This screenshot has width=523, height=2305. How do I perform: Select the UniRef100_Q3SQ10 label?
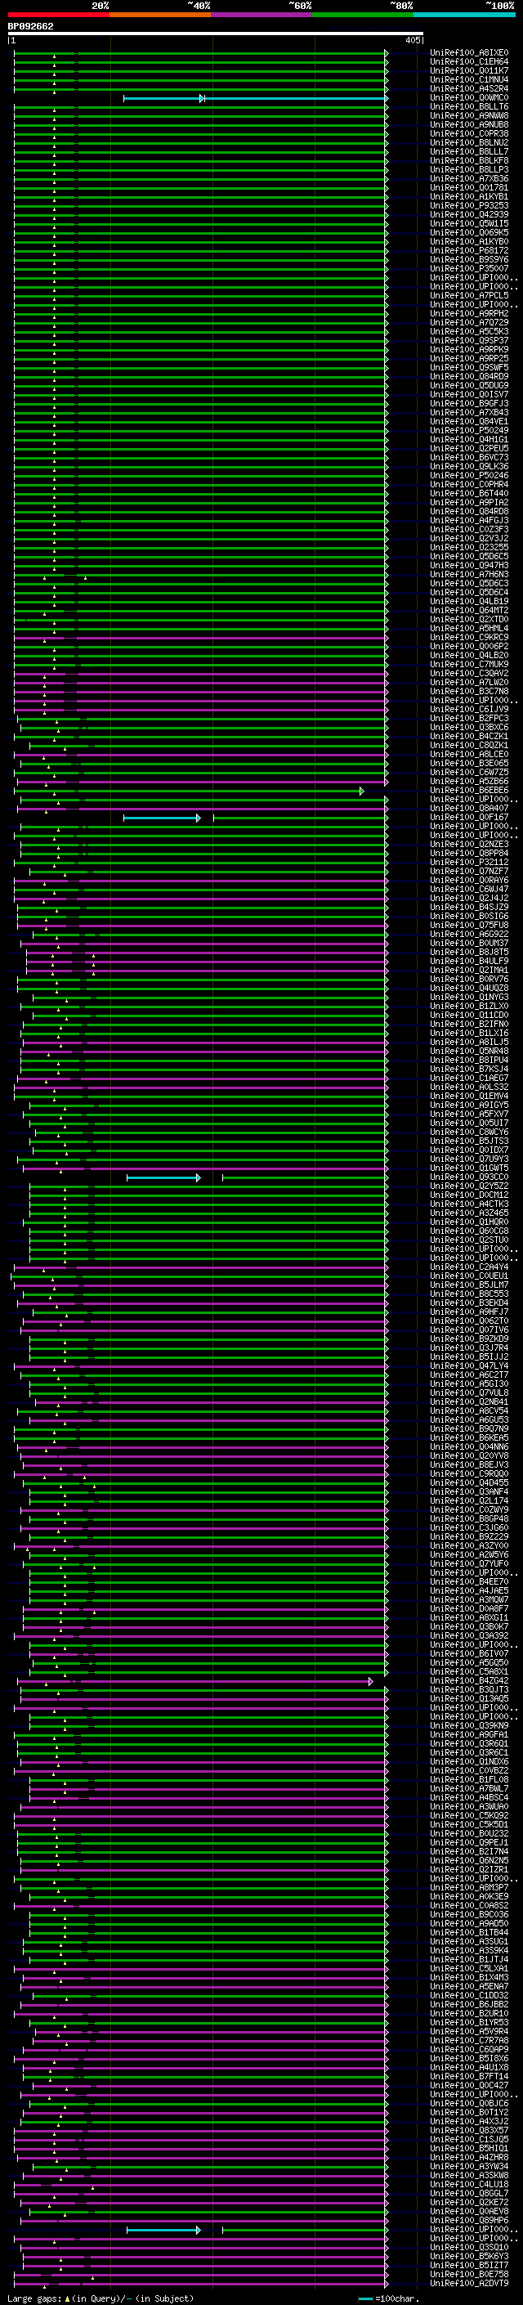pos(468,2248)
